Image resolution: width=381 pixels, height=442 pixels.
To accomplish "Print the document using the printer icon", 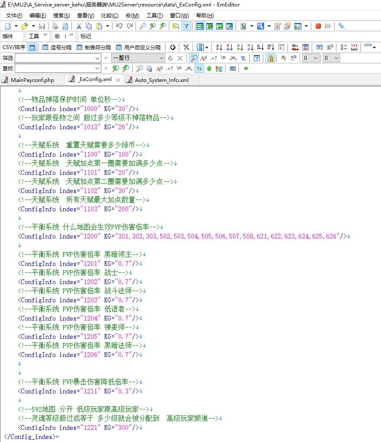I will tap(55, 26).
